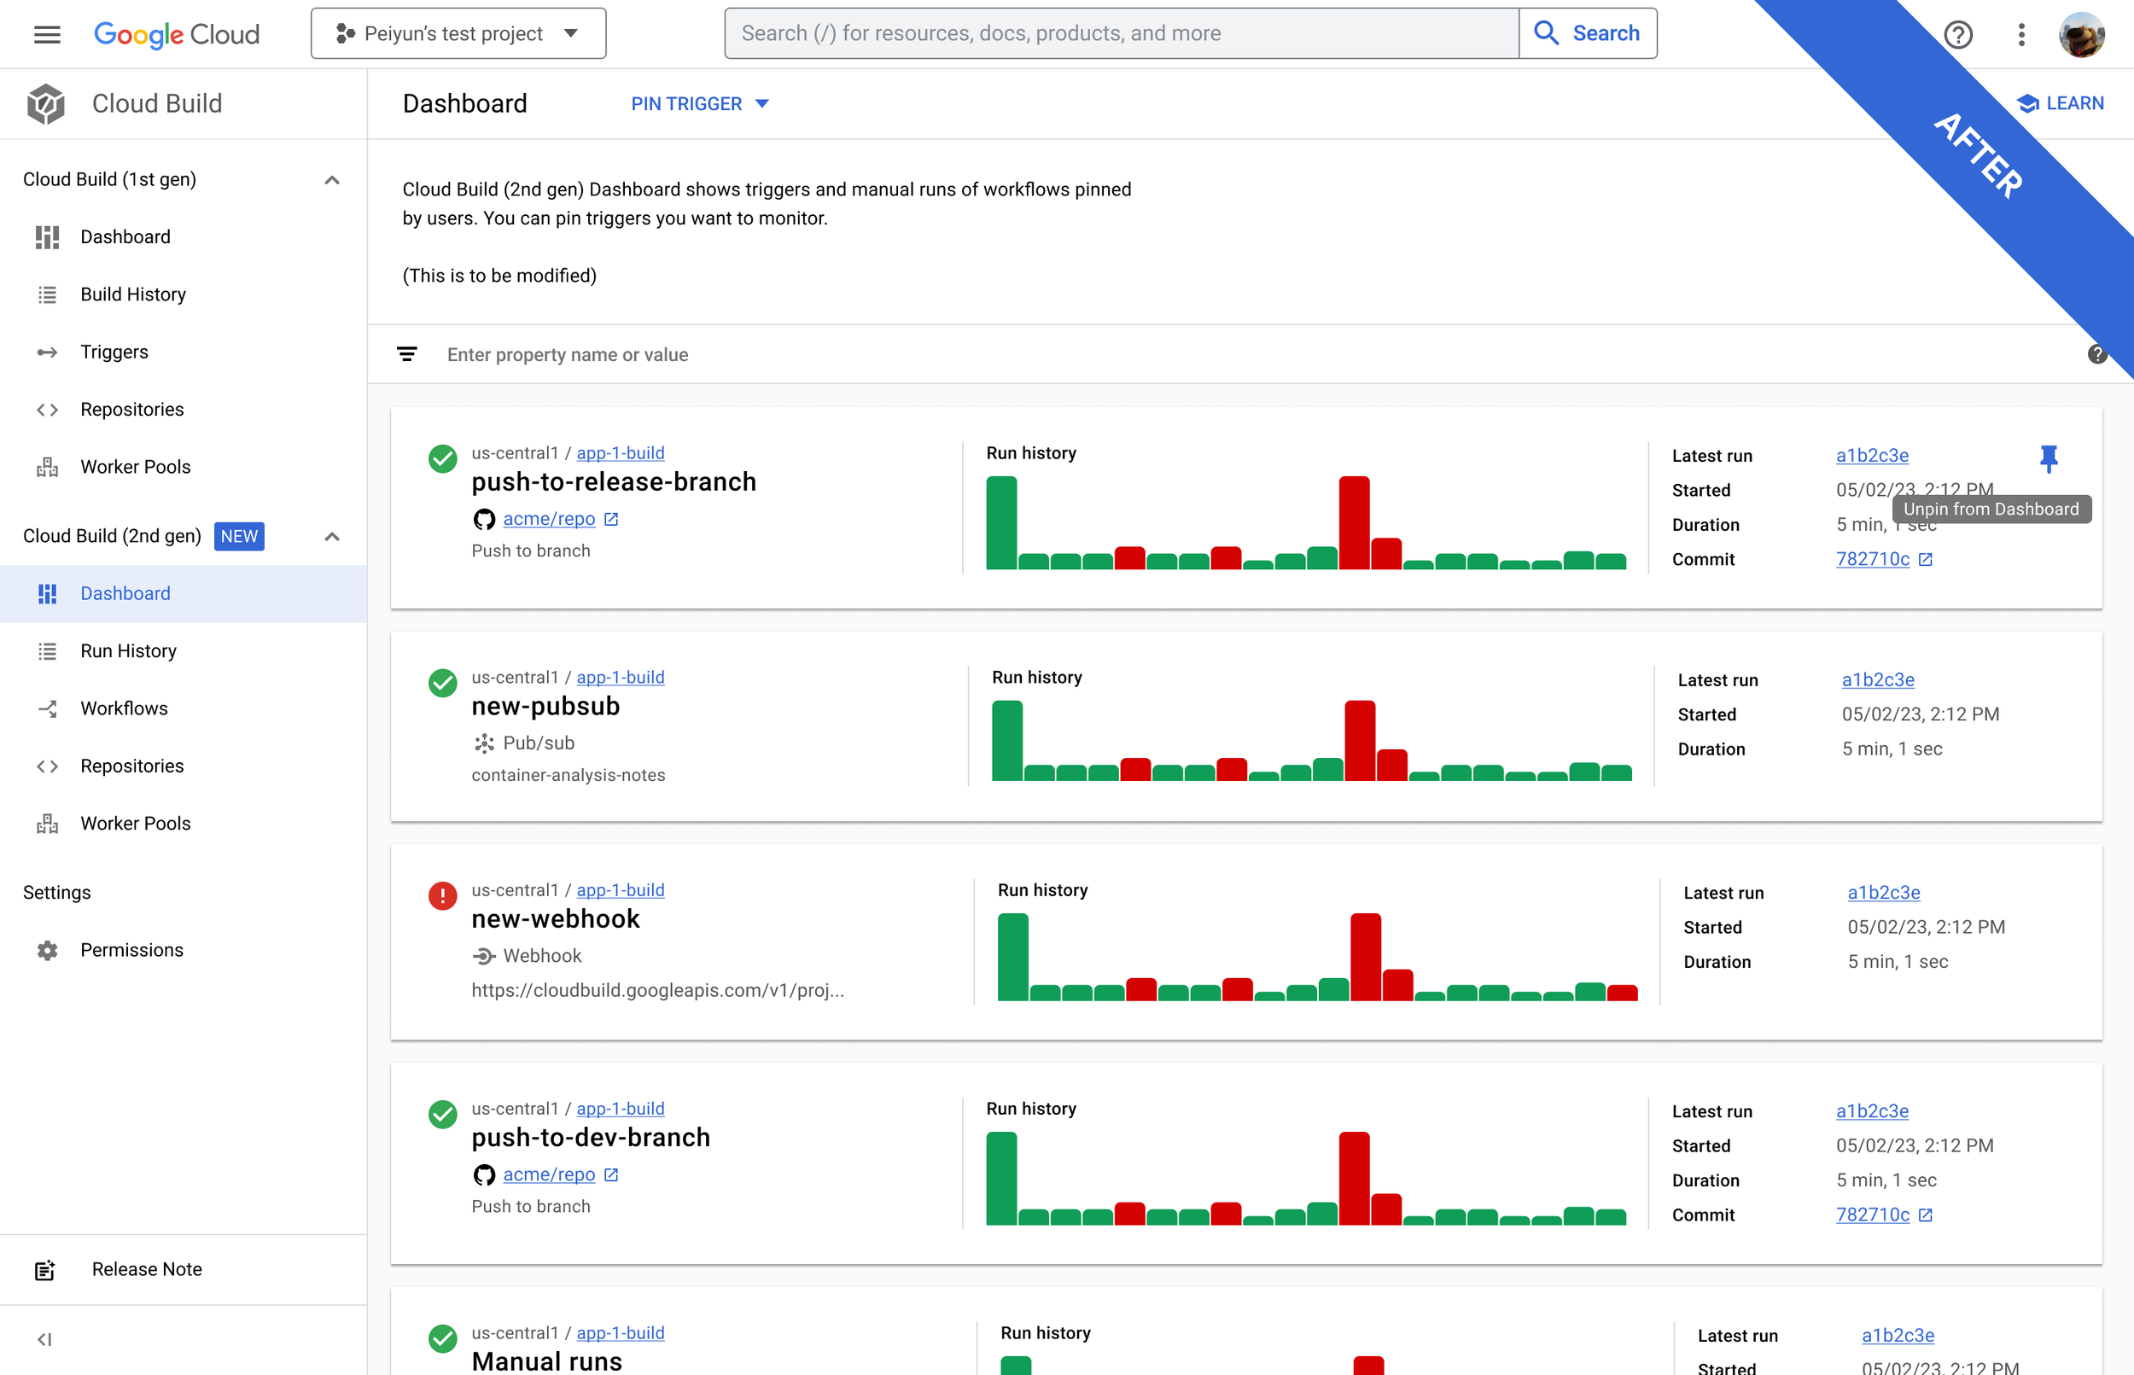This screenshot has height=1375, width=2134.
Task: Open the three-dot more options menu
Action: [x=2020, y=34]
